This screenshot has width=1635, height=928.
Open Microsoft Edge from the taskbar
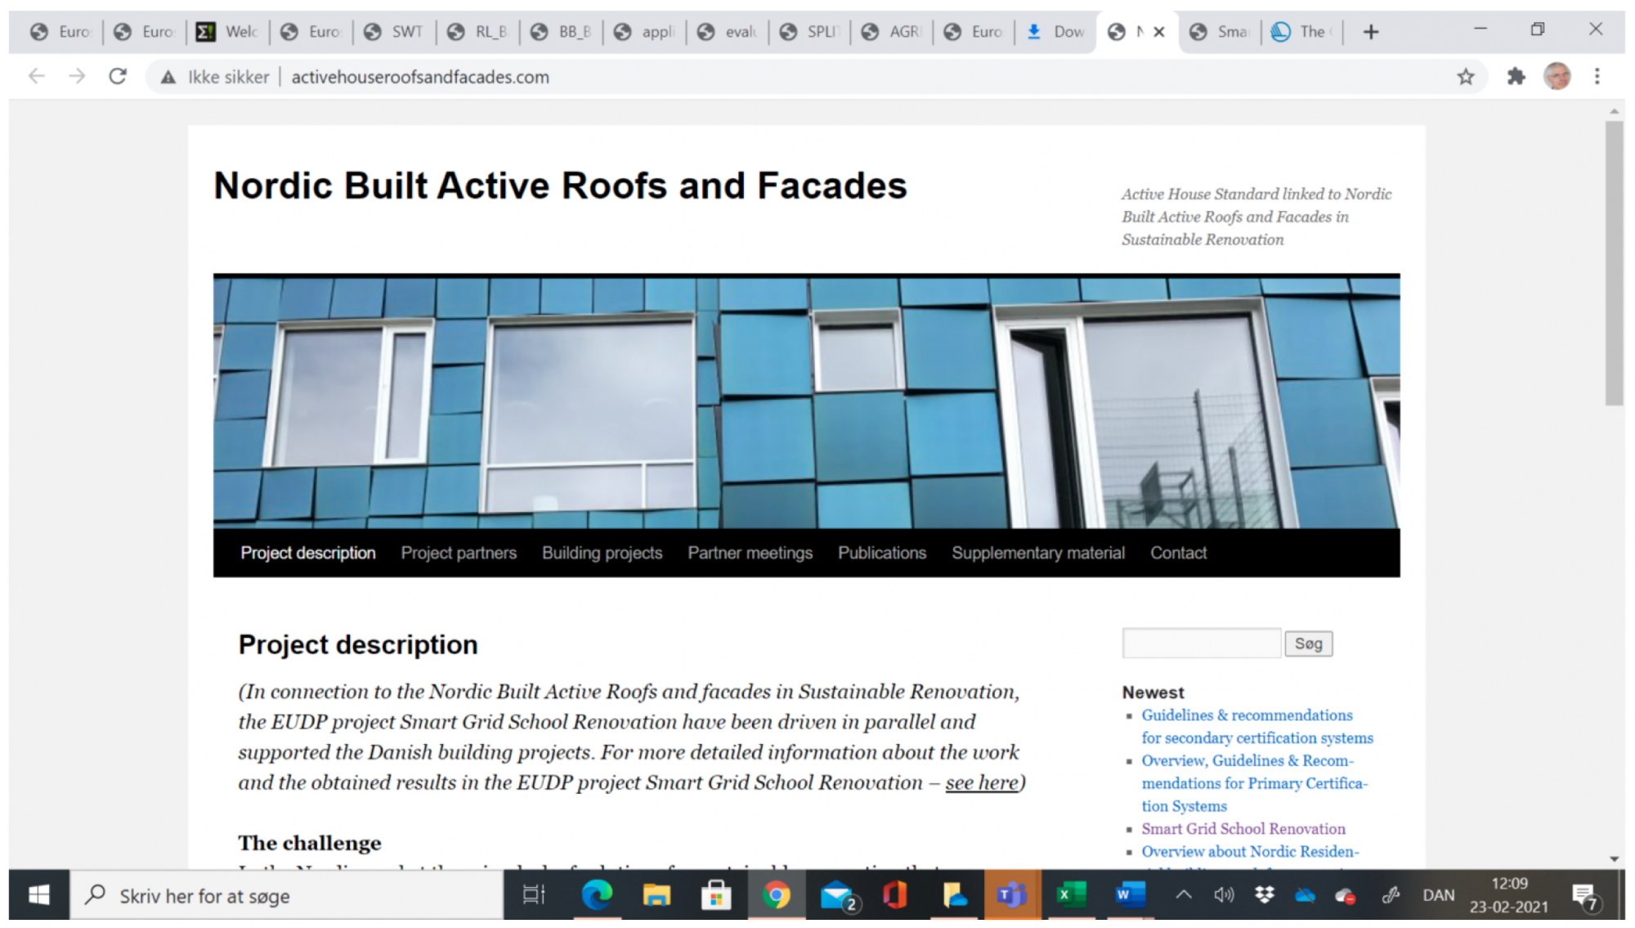pyautogui.click(x=597, y=896)
